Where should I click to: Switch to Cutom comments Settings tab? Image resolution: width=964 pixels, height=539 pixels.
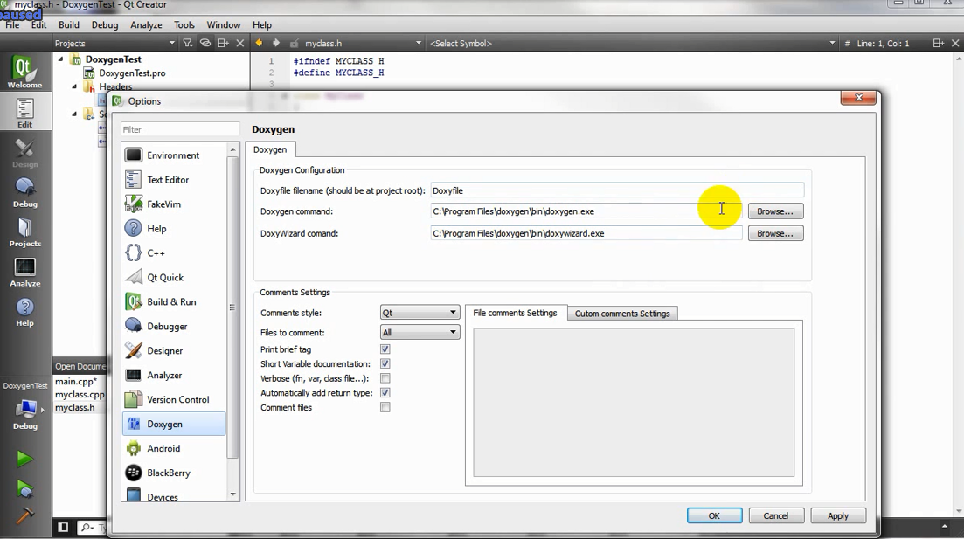tap(622, 314)
